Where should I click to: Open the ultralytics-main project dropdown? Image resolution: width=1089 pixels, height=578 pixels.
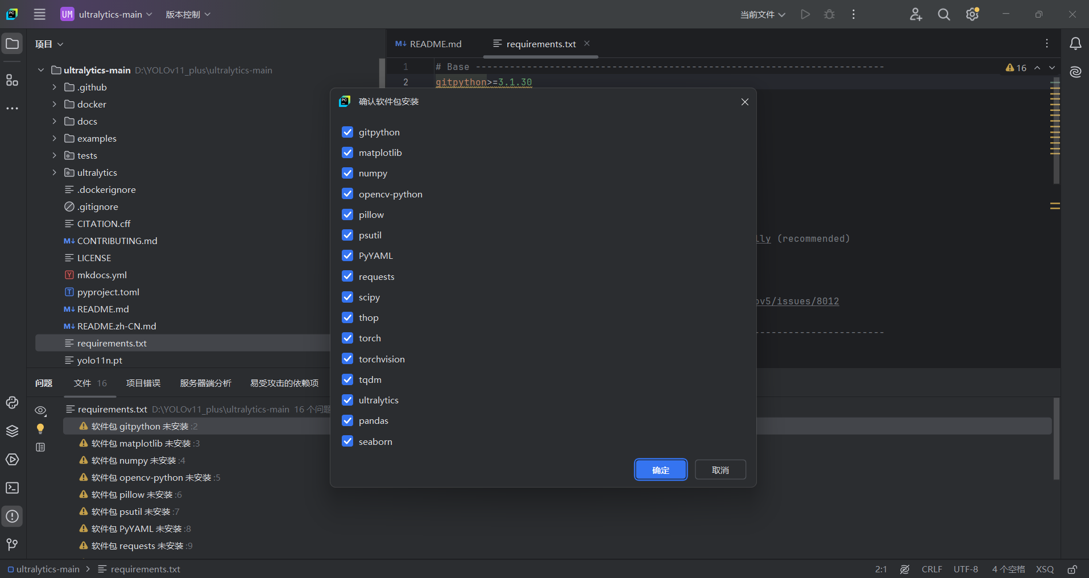106,14
